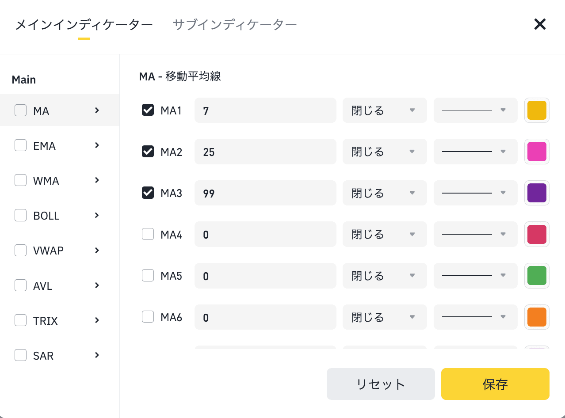The height and width of the screenshot is (418, 565).
Task: Switch to the サブインディケーター tab
Action: [235, 24]
